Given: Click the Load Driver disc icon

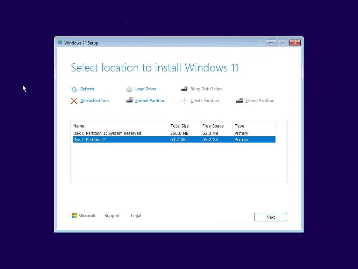Looking at the screenshot, I should (x=129, y=89).
